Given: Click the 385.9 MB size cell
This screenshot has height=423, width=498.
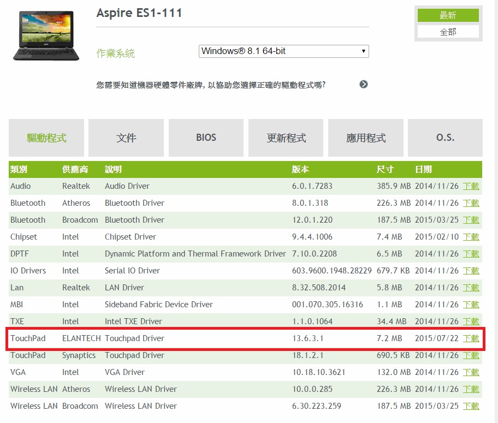Looking at the screenshot, I should 394,186.
